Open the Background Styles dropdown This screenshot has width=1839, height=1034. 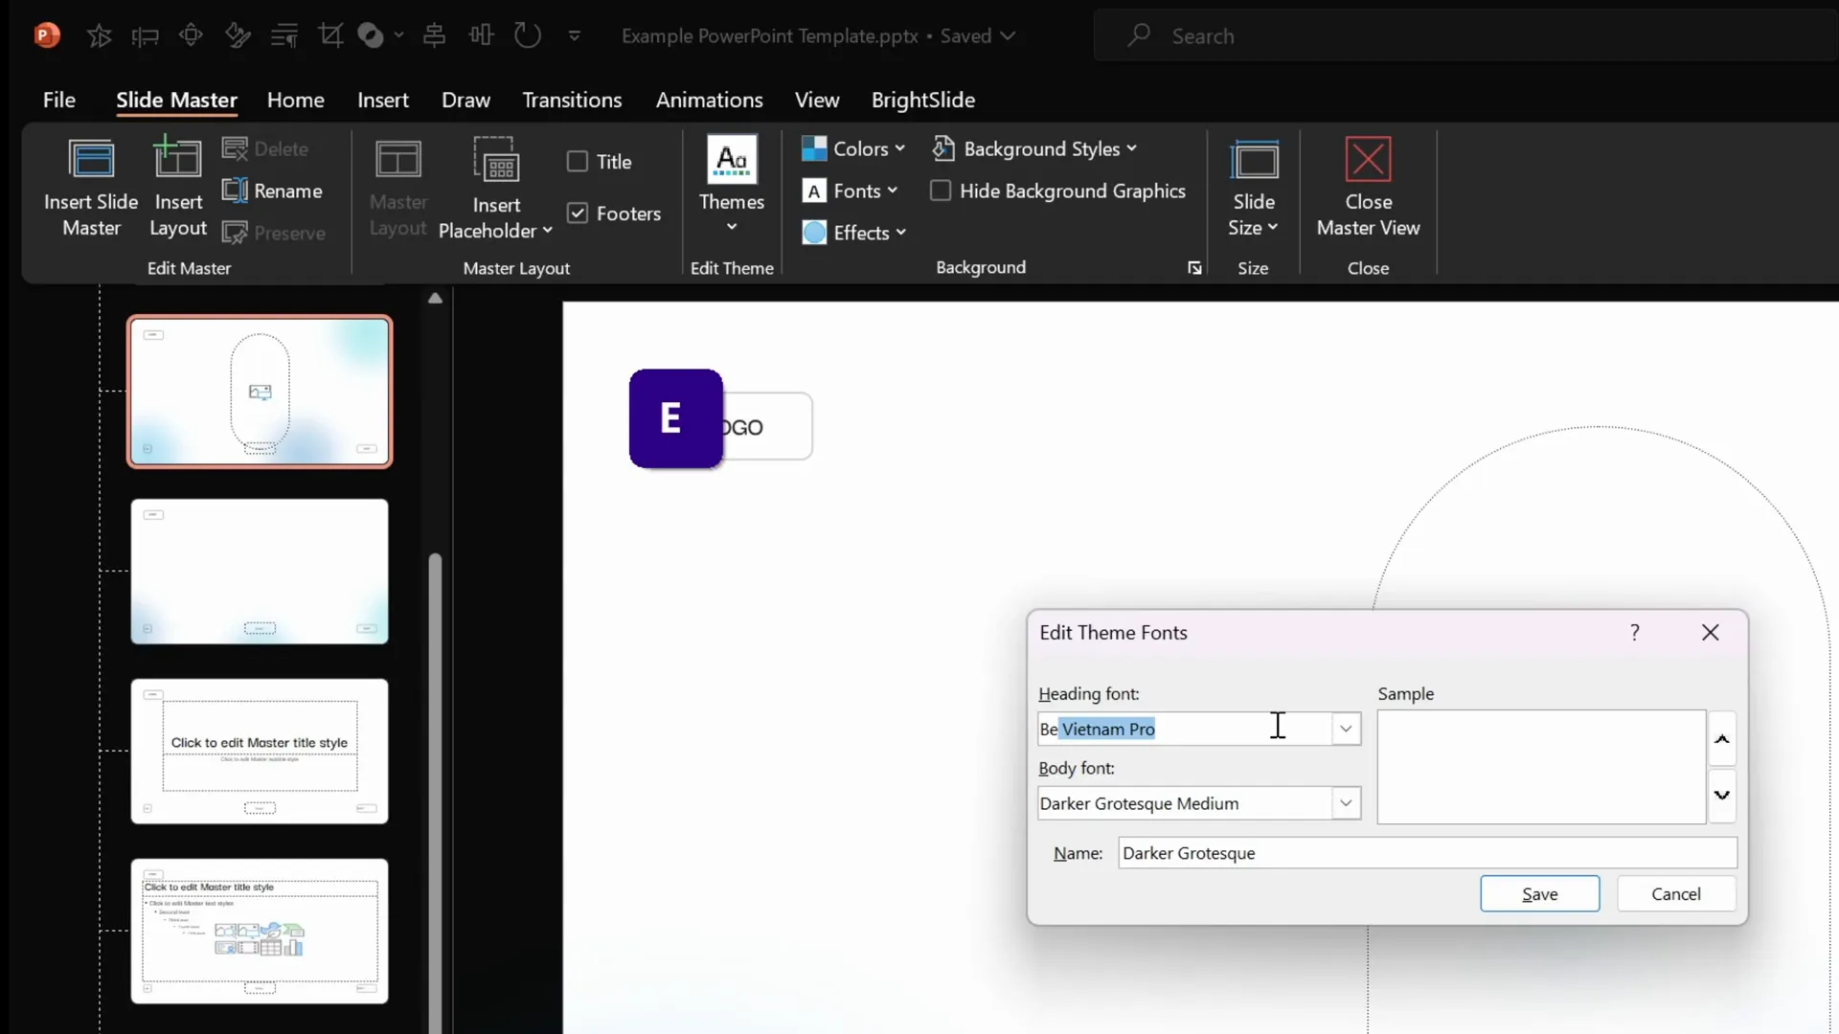[x=1034, y=148]
